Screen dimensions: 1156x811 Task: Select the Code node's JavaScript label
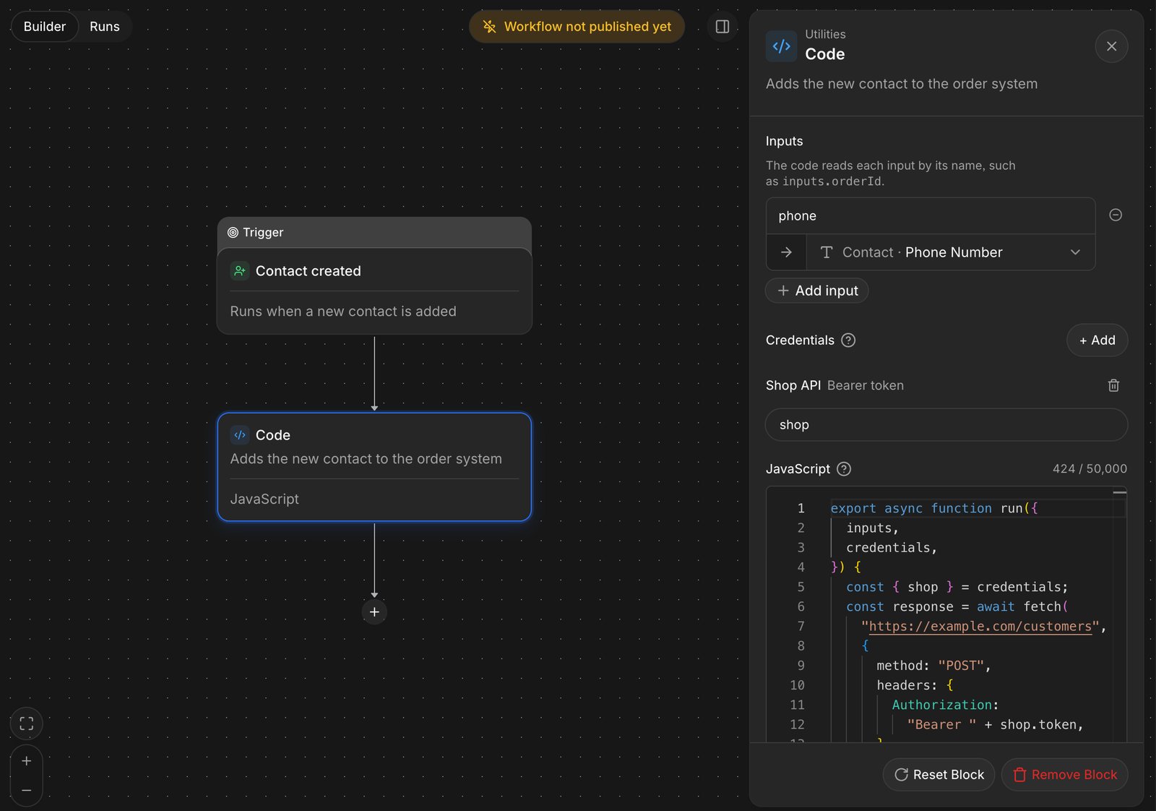pyautogui.click(x=264, y=499)
